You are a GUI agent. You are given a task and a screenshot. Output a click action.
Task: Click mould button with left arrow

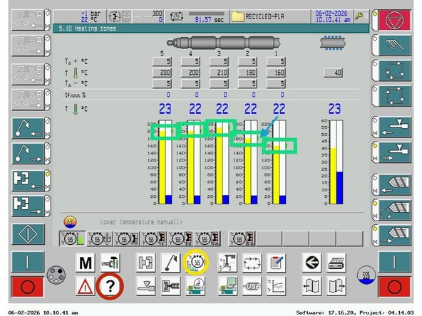pos(29,181)
